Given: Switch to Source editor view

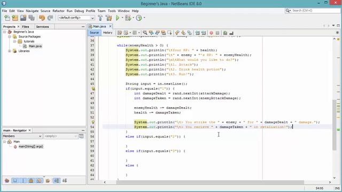Looking at the screenshot, I should (x=94, y=33).
